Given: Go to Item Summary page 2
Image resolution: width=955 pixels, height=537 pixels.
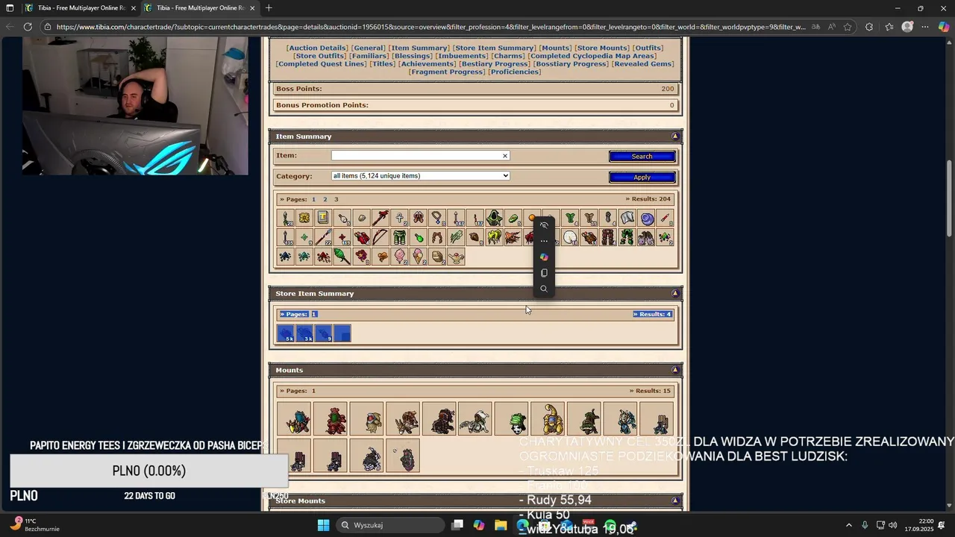Looking at the screenshot, I should coord(325,199).
